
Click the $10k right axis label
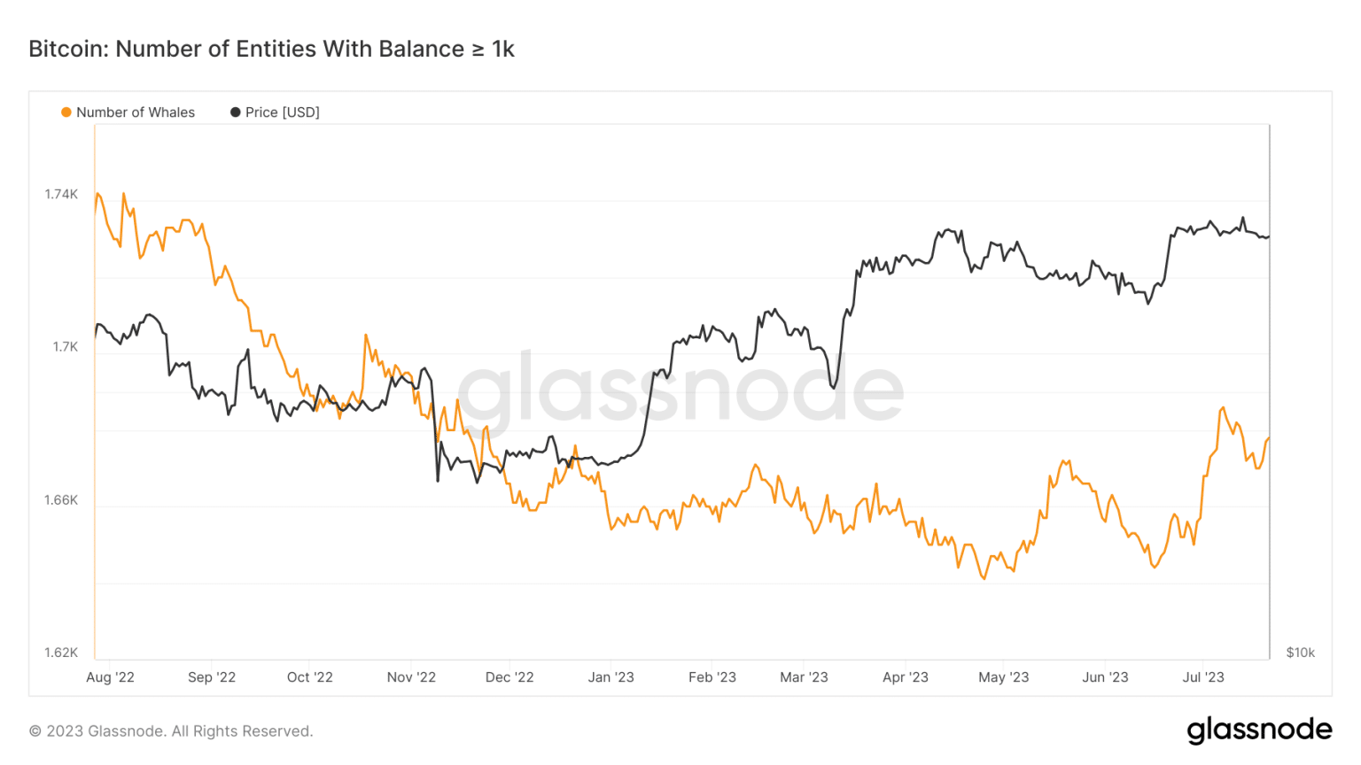click(1300, 653)
